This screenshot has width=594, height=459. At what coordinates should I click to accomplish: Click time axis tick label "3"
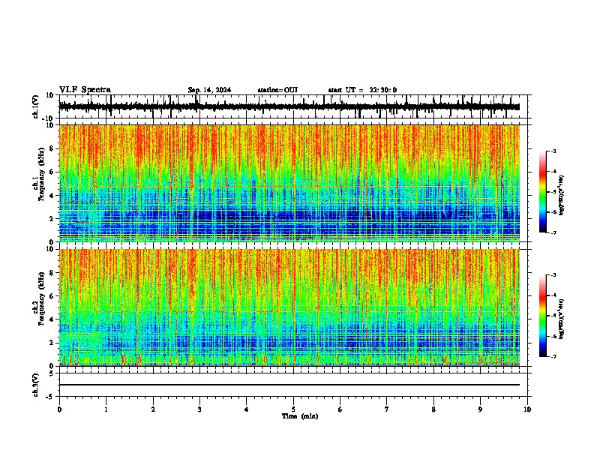[x=199, y=409]
